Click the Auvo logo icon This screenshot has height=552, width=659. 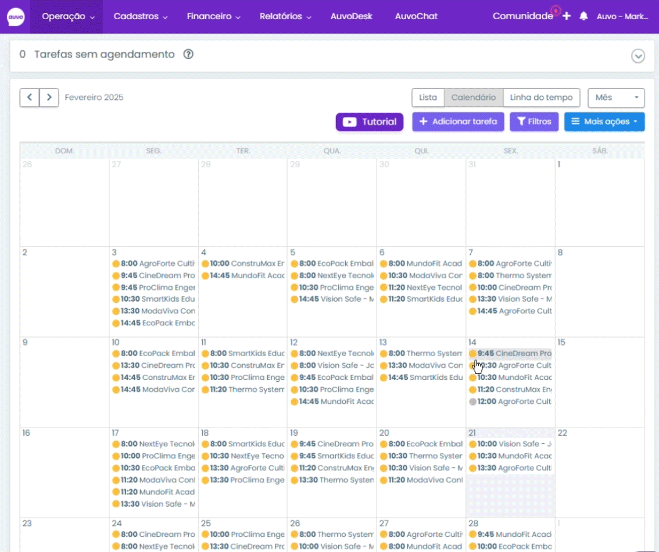click(x=16, y=17)
